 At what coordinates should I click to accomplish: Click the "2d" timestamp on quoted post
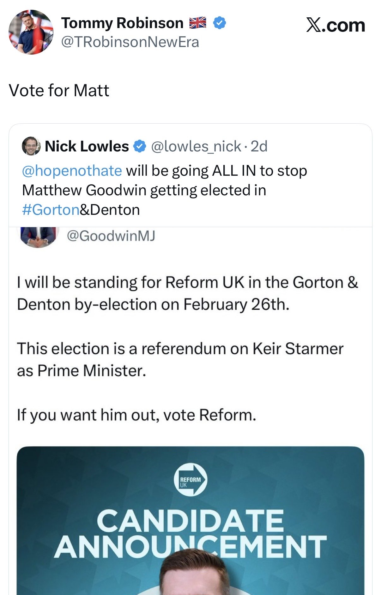click(x=259, y=146)
